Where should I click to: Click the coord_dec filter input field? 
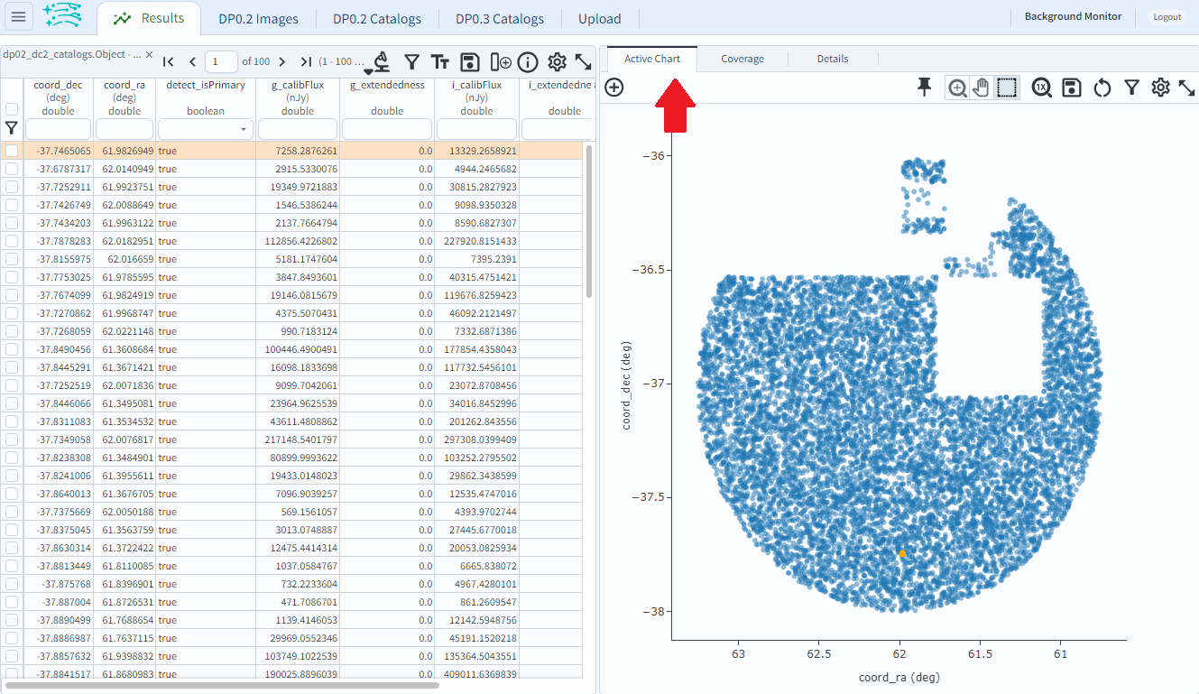click(58, 130)
